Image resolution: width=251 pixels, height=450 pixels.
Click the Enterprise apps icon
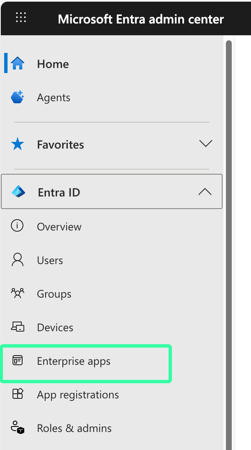click(x=18, y=361)
